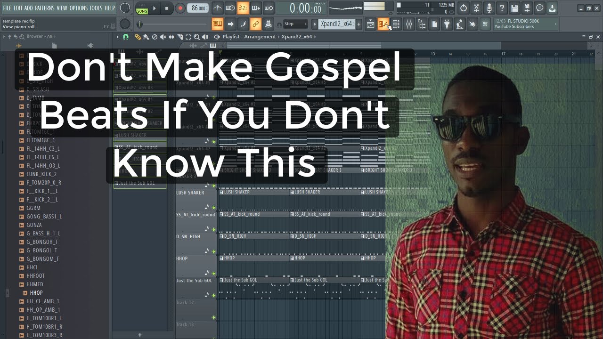
Task: Select the mute tool speaker-x icon
Action: click(x=163, y=37)
